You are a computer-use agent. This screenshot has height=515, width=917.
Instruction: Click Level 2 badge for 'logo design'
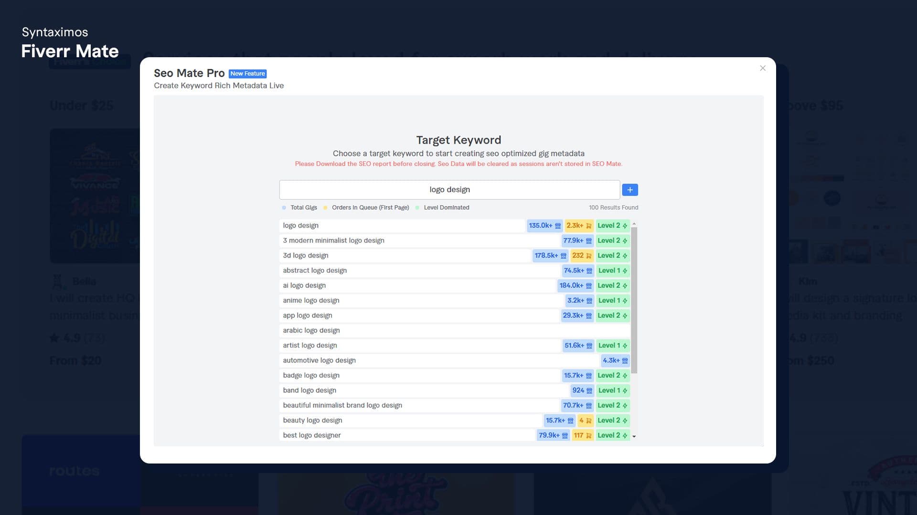click(612, 226)
